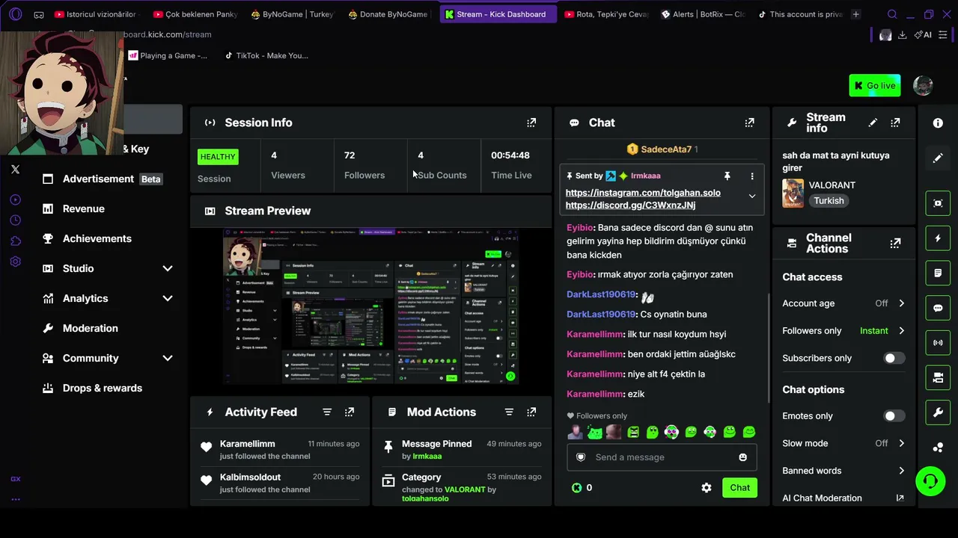This screenshot has width=958, height=538.
Task: Open the Activity Feed filter options
Action: (327, 412)
